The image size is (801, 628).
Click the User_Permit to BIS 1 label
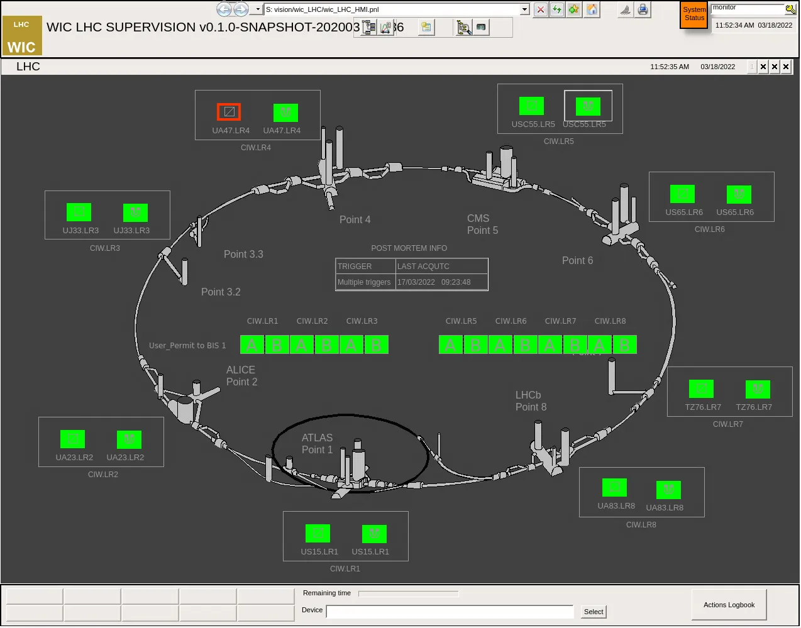click(187, 345)
